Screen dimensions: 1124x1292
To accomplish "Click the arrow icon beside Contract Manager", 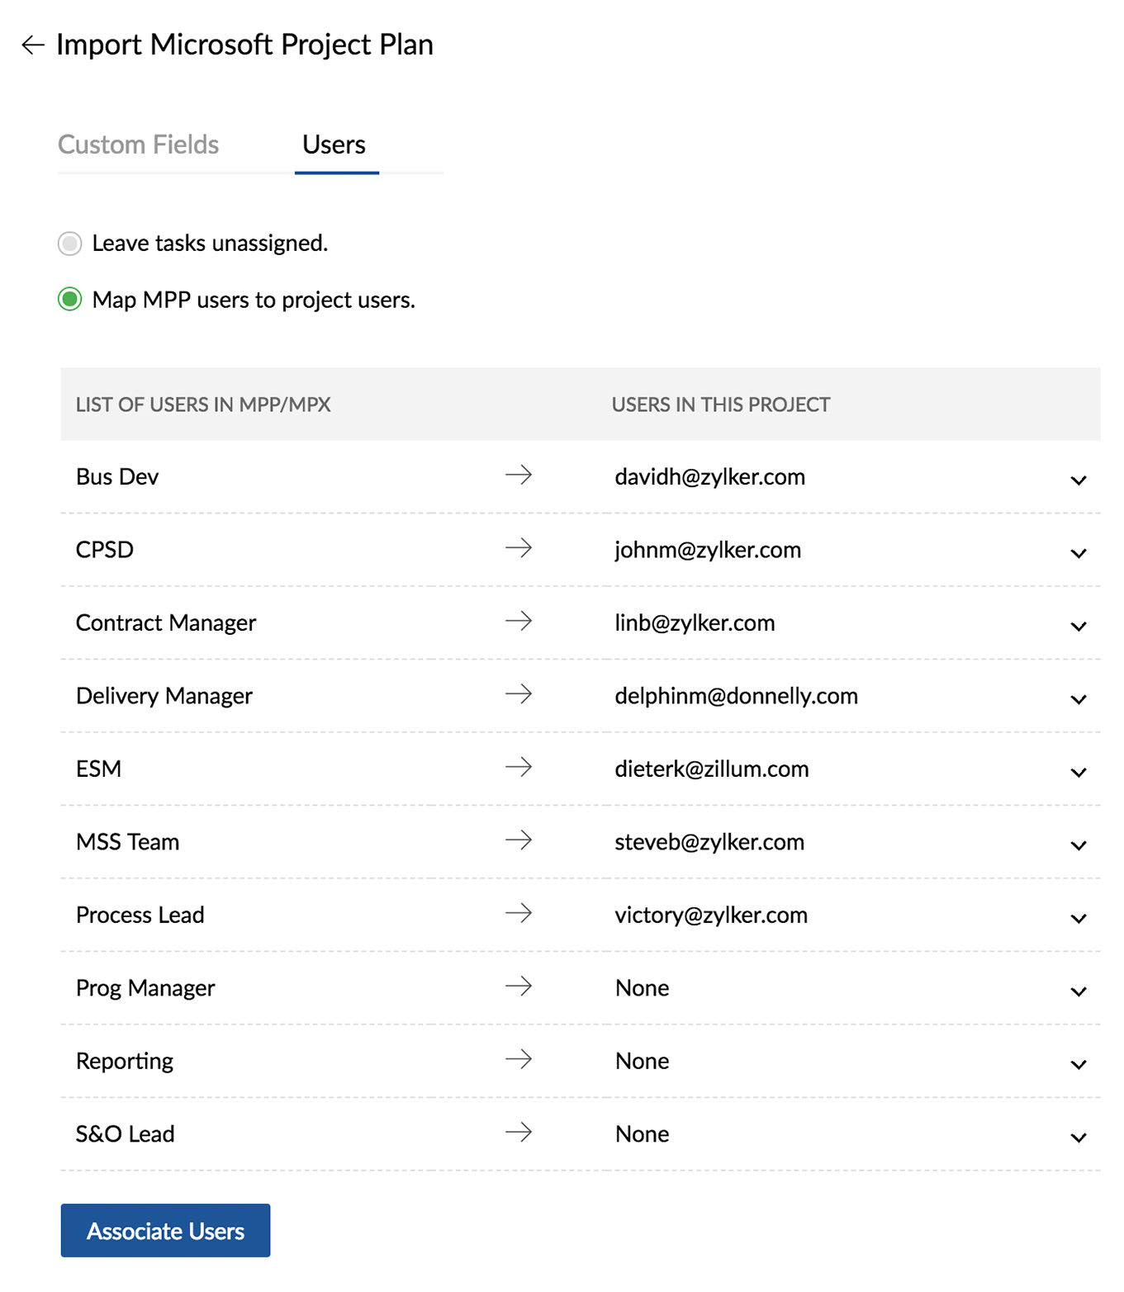I will [x=519, y=621].
